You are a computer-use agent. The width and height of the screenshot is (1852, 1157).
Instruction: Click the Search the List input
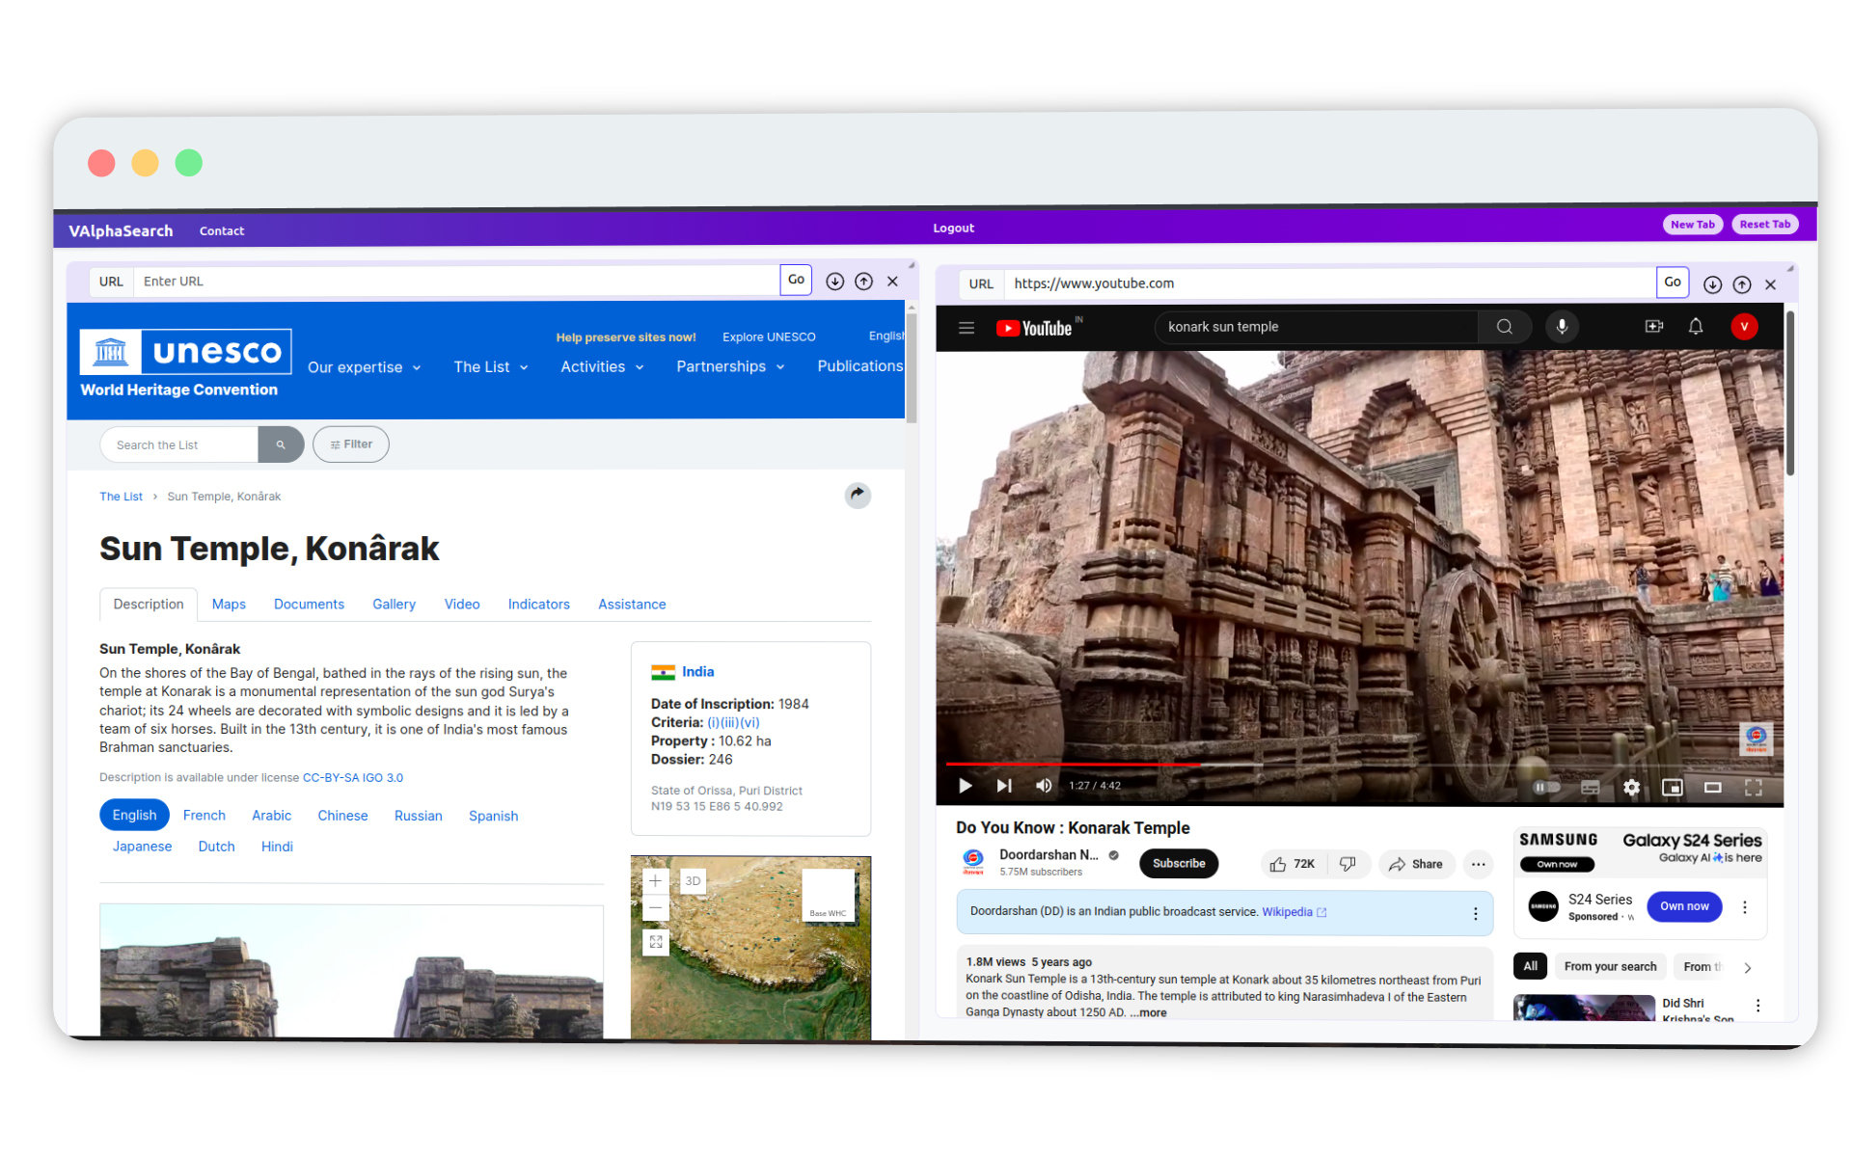[x=179, y=444]
